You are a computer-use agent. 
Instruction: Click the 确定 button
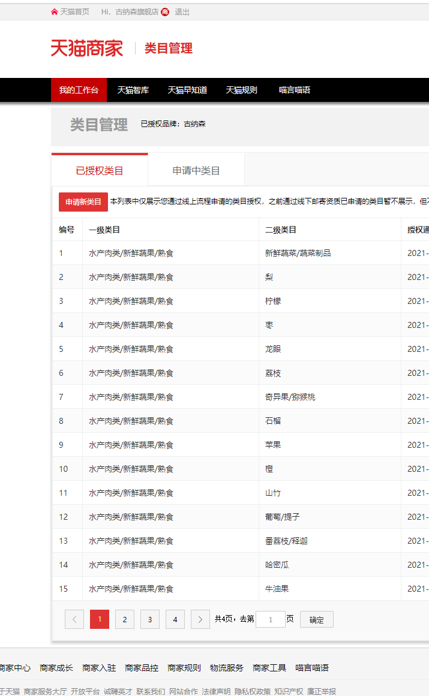point(317,619)
